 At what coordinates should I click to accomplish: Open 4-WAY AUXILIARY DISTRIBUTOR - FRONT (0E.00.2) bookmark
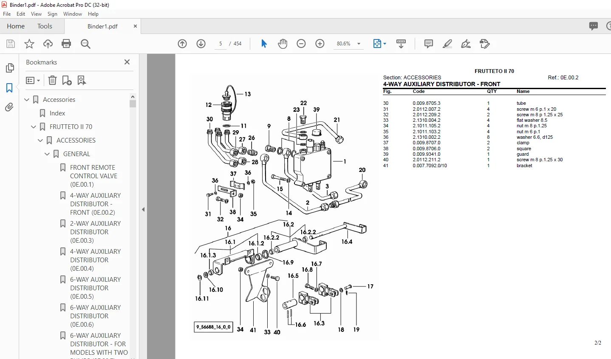95,204
